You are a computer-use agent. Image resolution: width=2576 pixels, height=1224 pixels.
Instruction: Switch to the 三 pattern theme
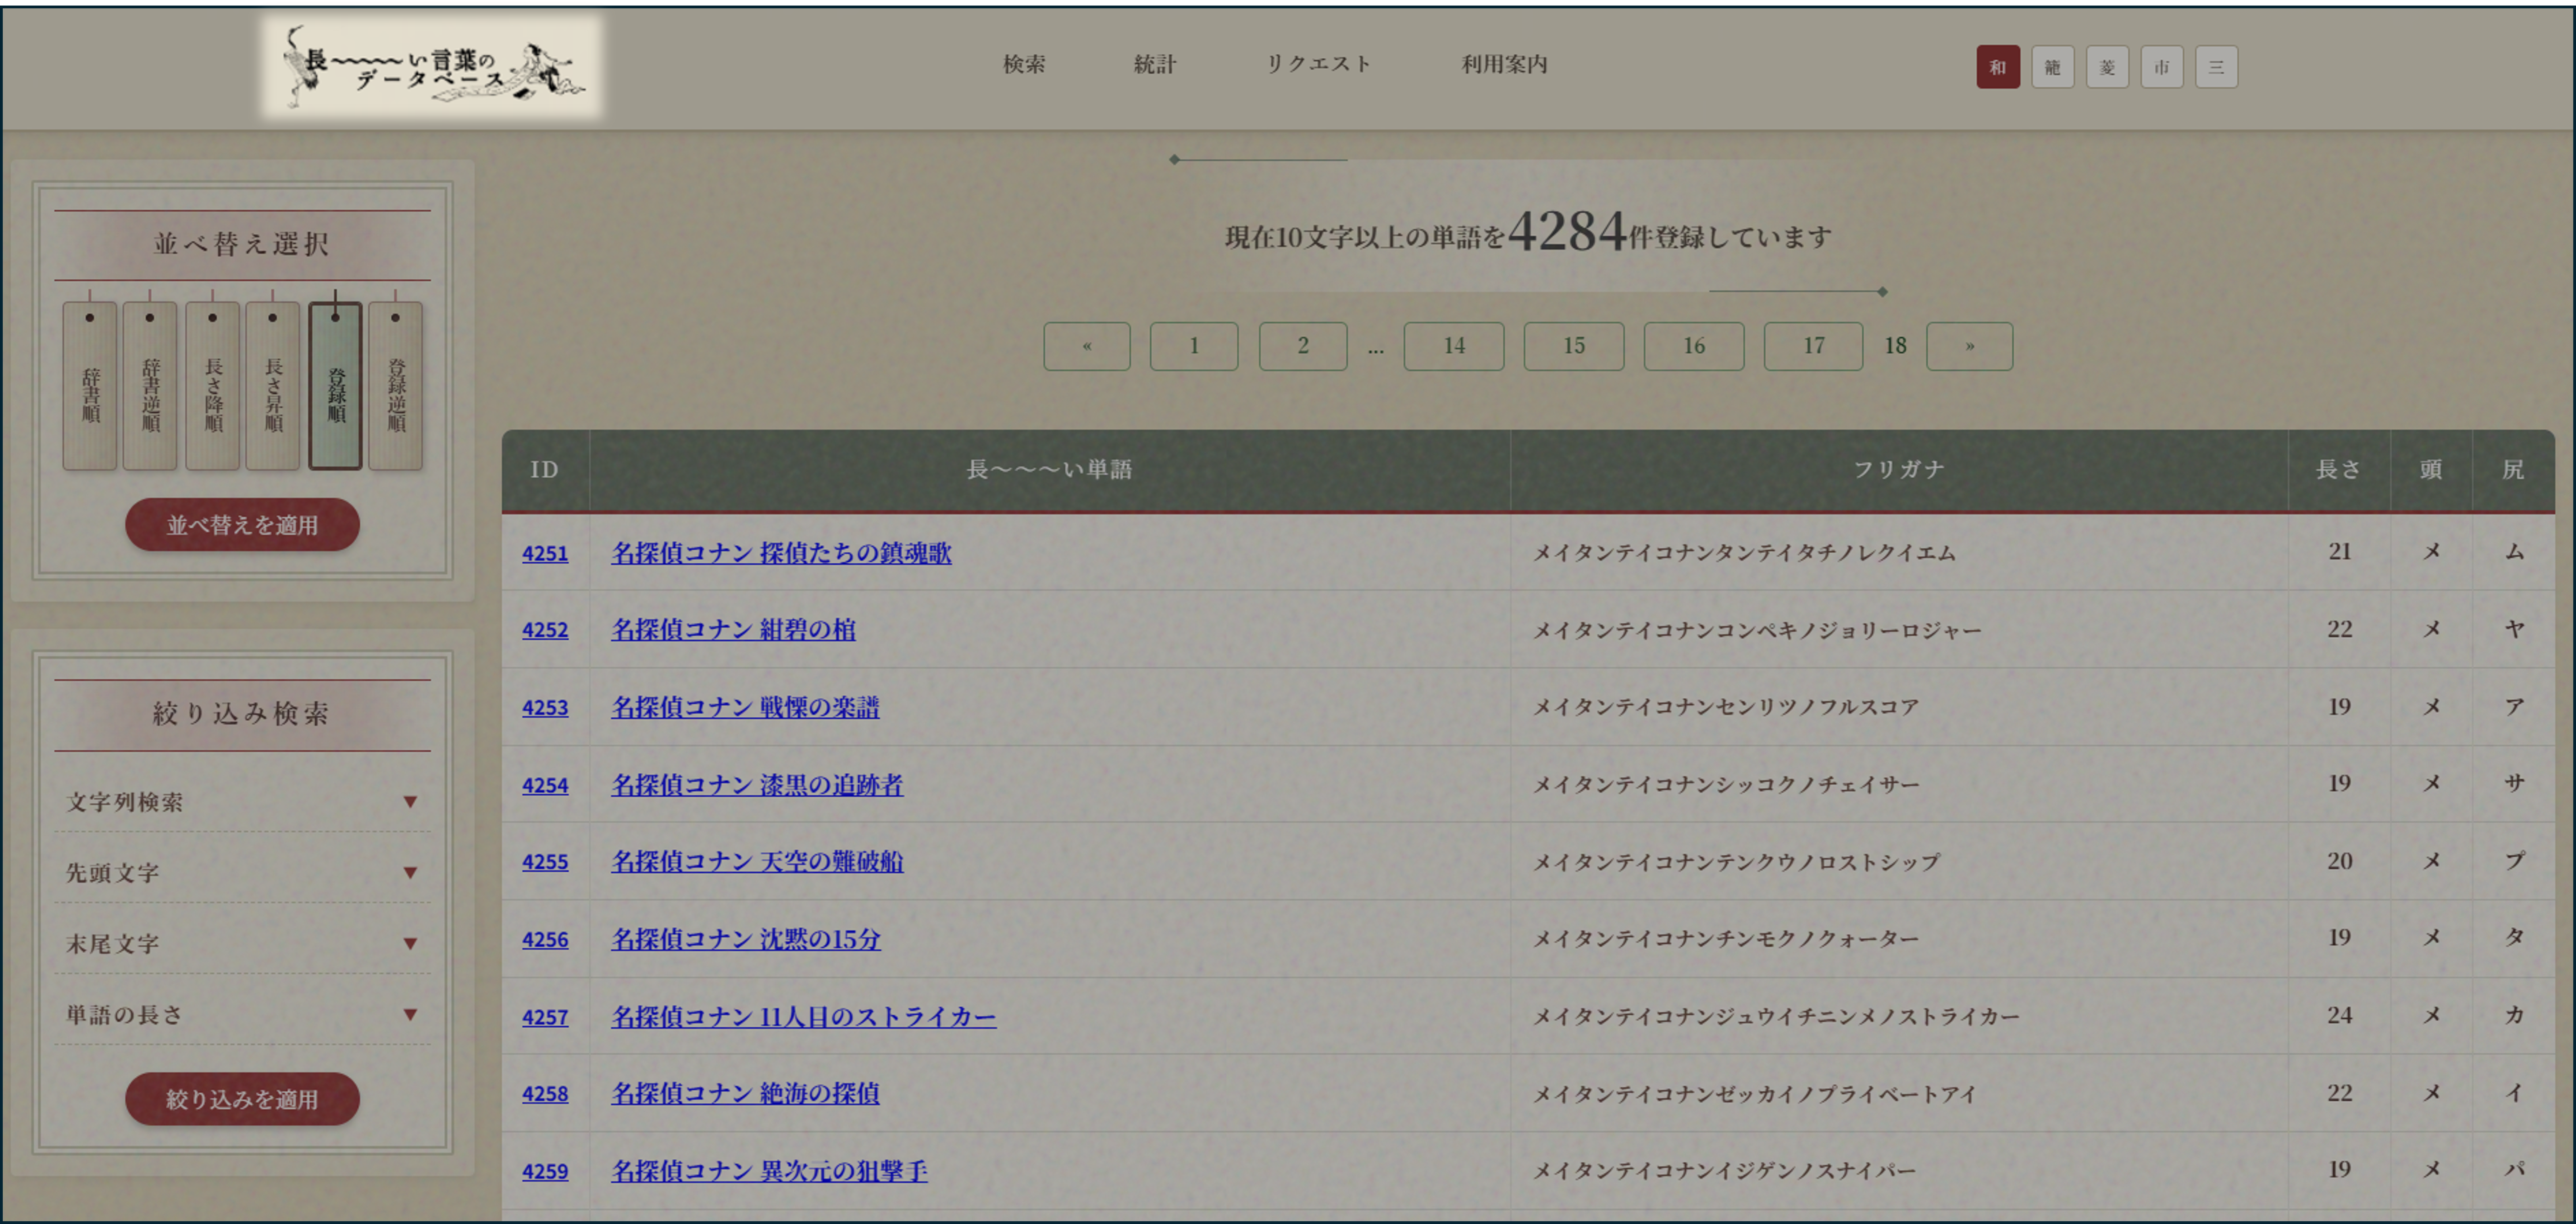point(2216,67)
